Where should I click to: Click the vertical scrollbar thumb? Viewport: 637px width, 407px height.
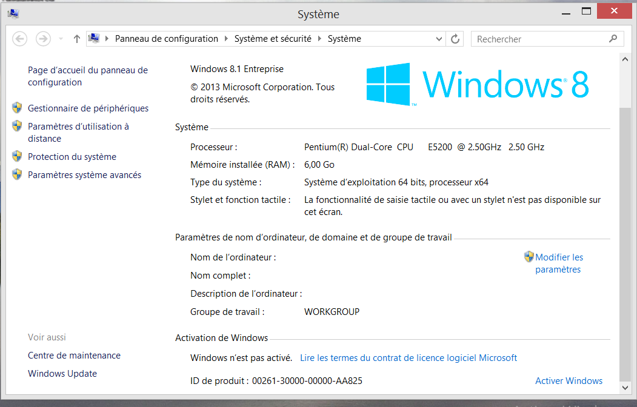click(x=625, y=245)
